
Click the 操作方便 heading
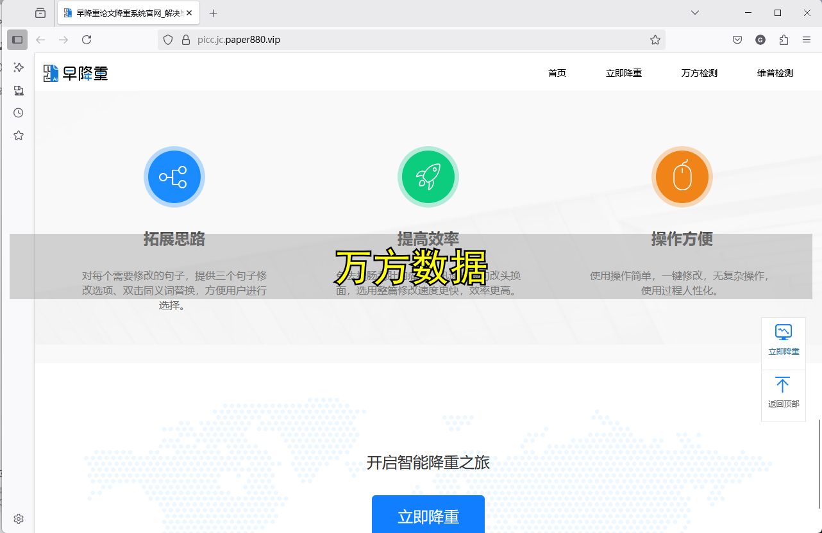pyautogui.click(x=682, y=239)
